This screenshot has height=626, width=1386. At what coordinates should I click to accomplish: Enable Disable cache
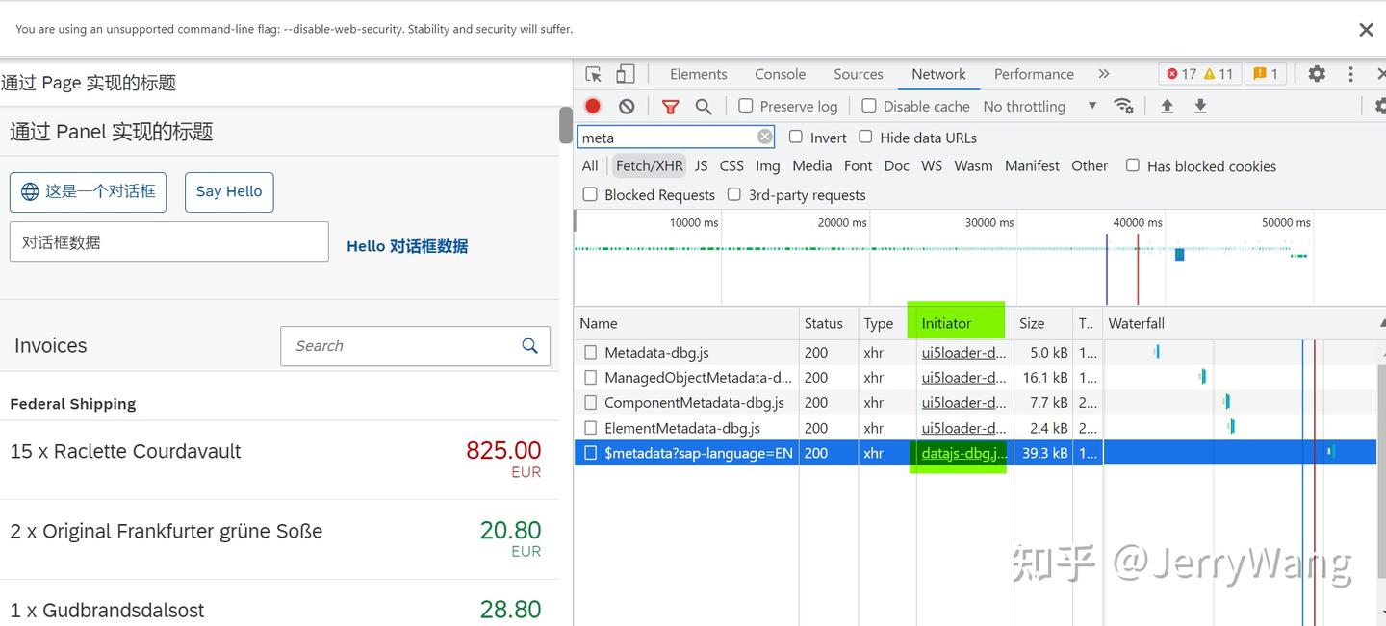point(869,106)
